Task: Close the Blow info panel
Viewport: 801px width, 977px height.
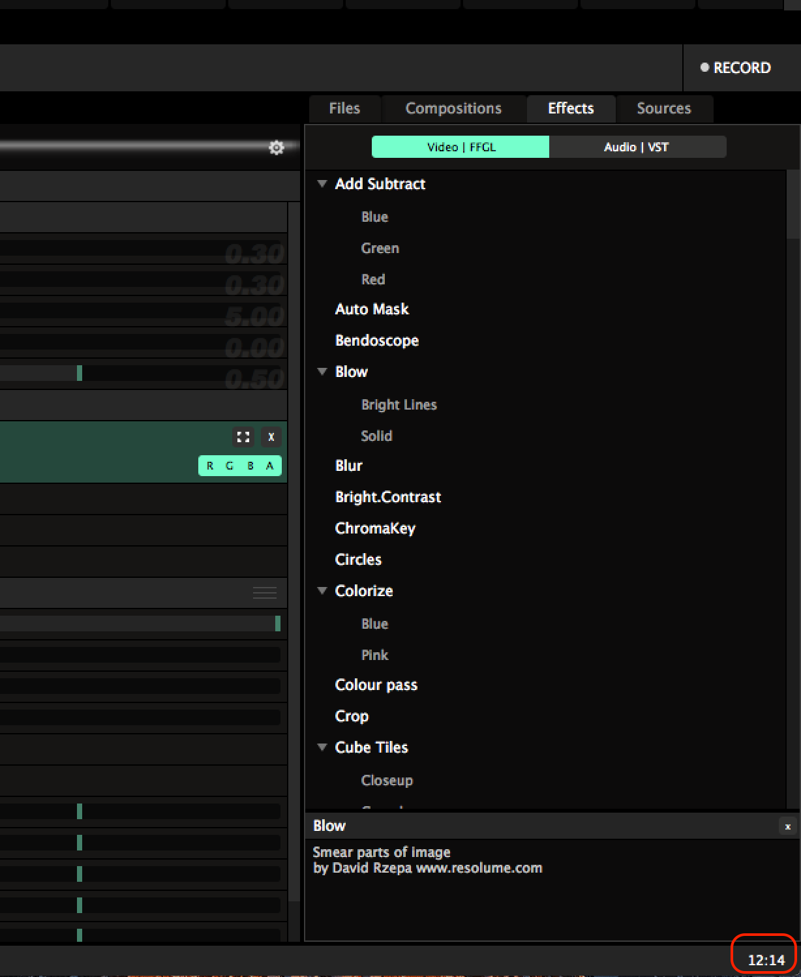Action: click(787, 826)
